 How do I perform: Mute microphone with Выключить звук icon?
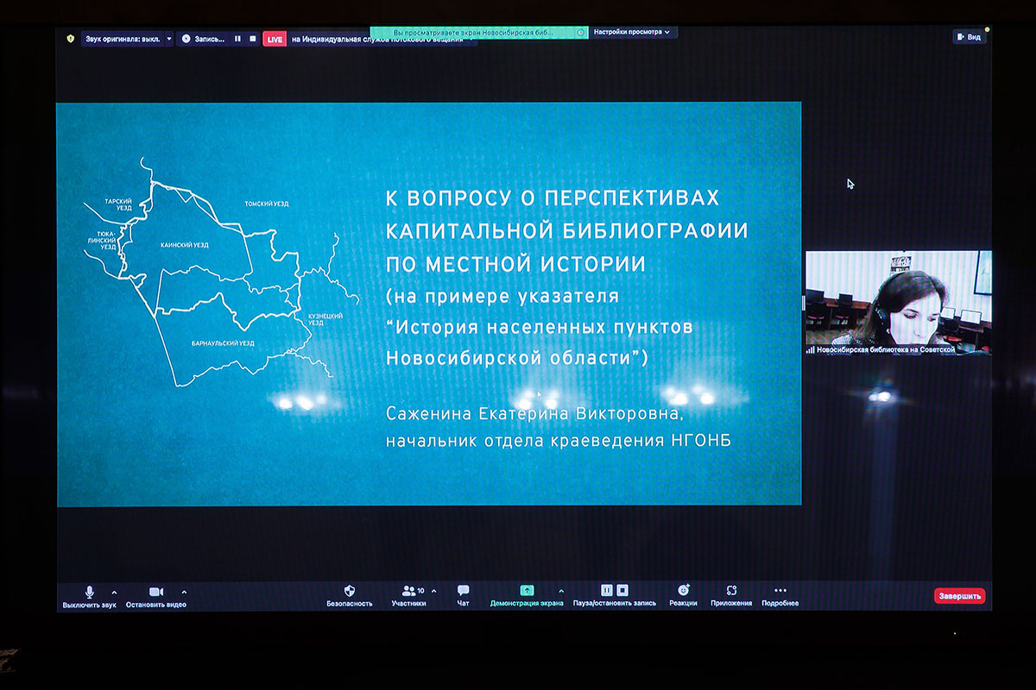pos(89,592)
